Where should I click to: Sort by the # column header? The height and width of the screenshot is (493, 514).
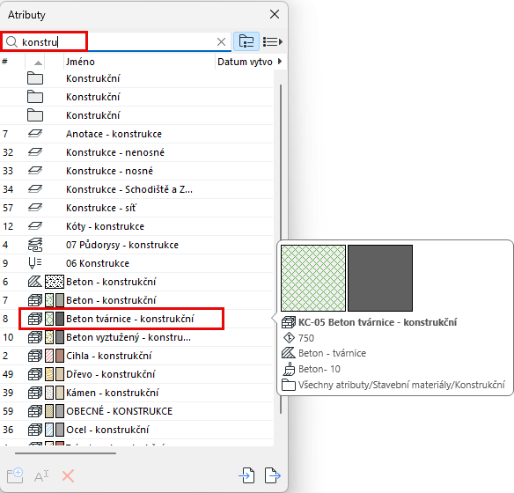click(12, 62)
